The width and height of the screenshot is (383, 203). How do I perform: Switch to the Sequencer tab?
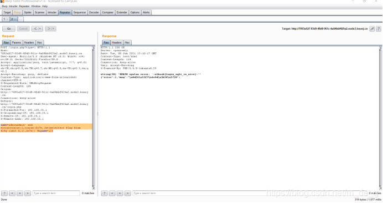80,13
